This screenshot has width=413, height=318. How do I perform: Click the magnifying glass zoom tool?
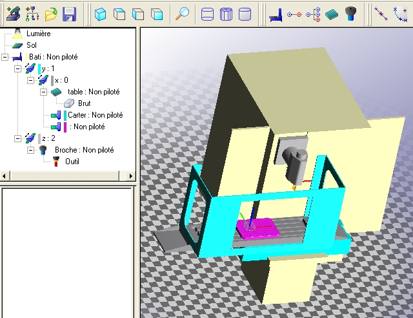coord(182,14)
